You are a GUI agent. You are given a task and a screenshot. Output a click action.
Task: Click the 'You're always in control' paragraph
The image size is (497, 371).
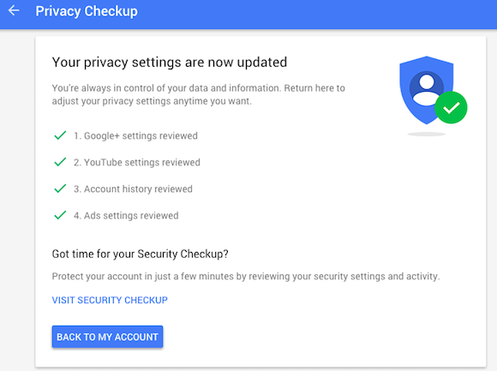click(x=199, y=94)
